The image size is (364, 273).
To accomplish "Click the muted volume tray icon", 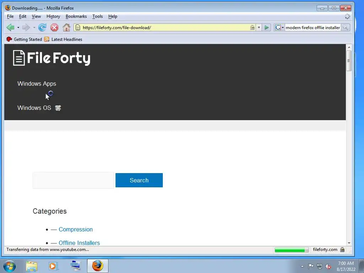I will pos(328,267).
